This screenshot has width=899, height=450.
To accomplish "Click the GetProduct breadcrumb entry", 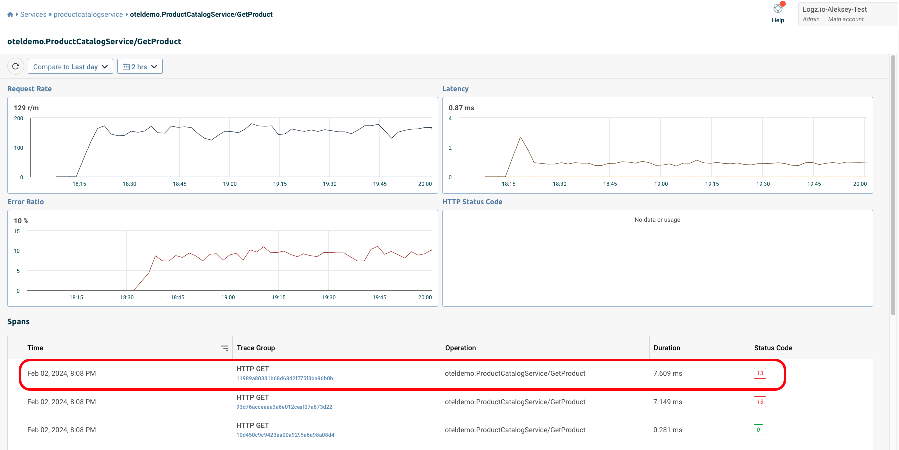I will click(201, 15).
